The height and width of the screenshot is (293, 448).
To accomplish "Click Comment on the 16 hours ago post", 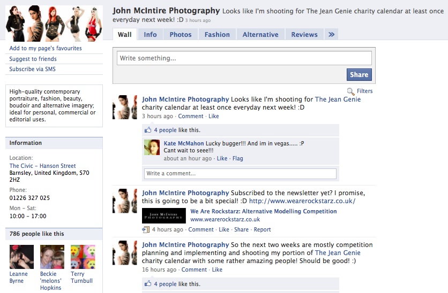I will (x=194, y=269).
